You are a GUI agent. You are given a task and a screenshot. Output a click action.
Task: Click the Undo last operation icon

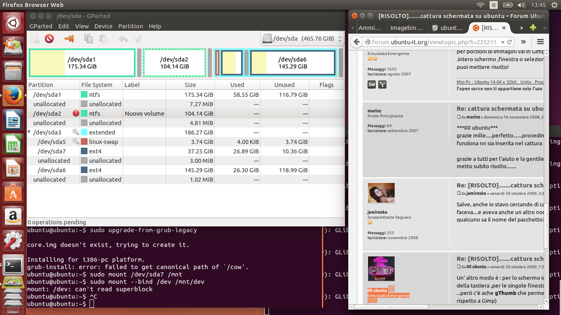(123, 39)
